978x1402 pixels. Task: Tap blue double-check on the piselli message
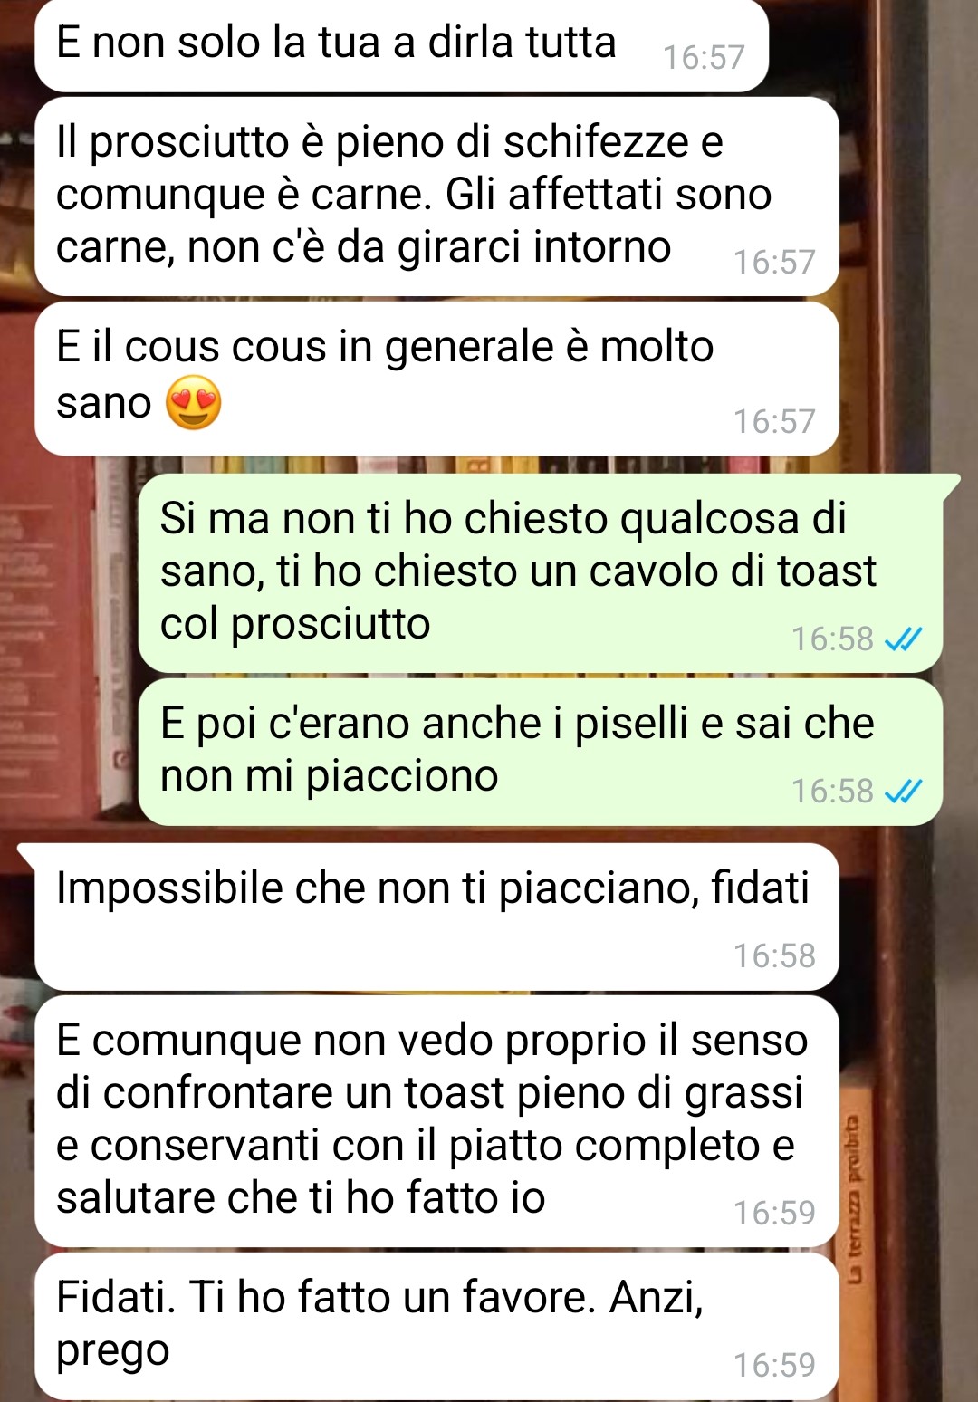[903, 792]
